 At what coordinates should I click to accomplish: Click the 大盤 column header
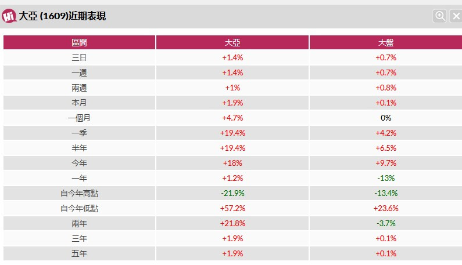point(386,42)
